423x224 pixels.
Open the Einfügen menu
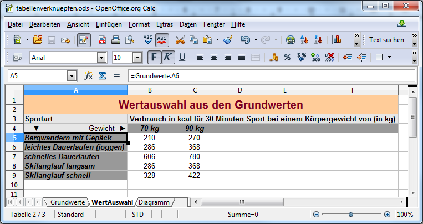pyautogui.click(x=109, y=24)
